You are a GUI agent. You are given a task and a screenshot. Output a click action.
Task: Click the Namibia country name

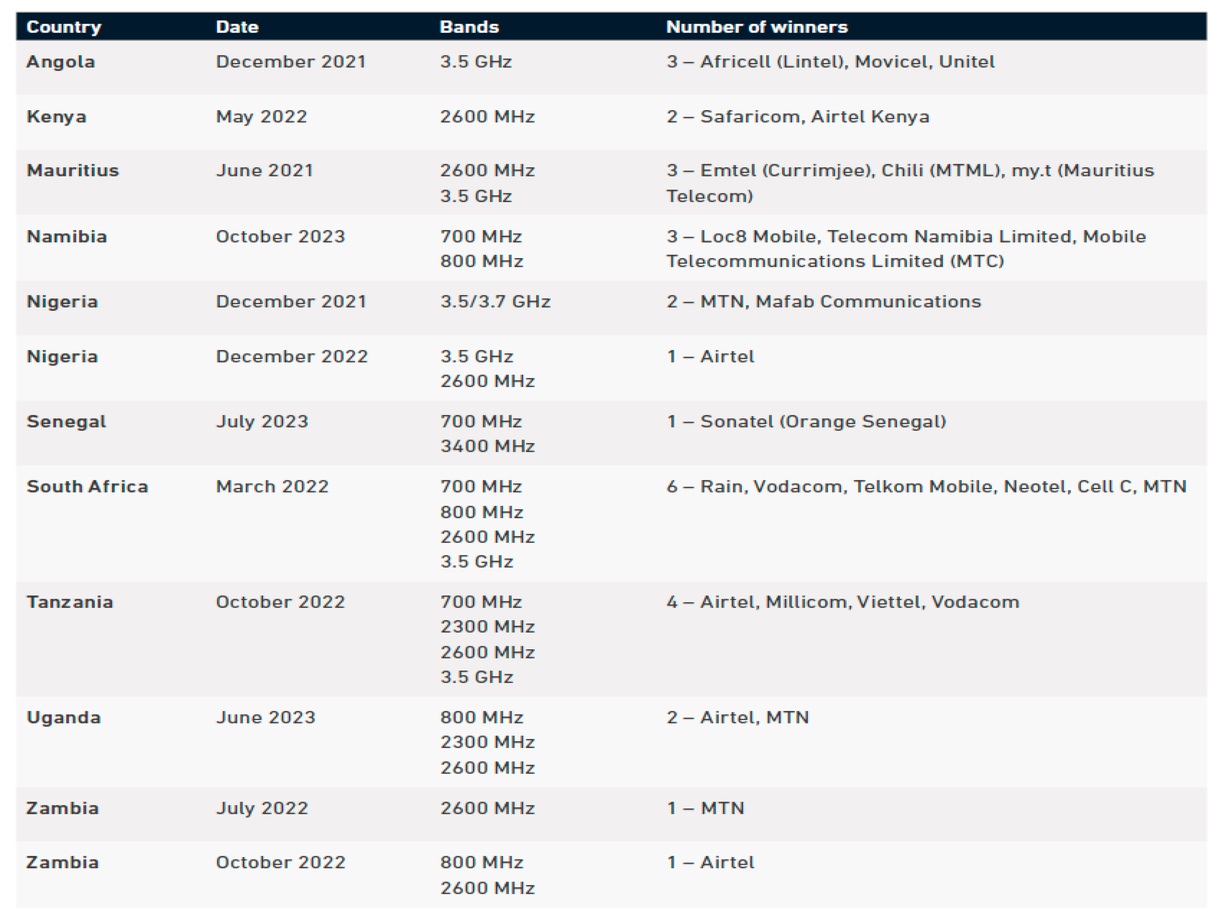[67, 236]
